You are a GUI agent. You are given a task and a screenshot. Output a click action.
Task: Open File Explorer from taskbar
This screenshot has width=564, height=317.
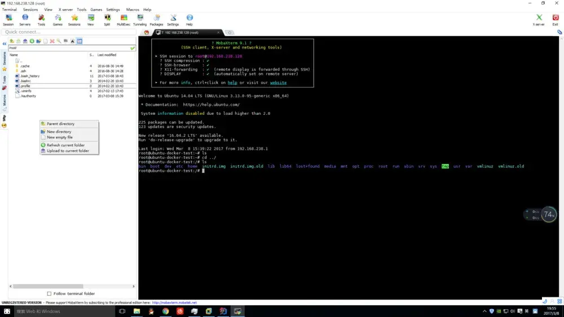[136, 311]
